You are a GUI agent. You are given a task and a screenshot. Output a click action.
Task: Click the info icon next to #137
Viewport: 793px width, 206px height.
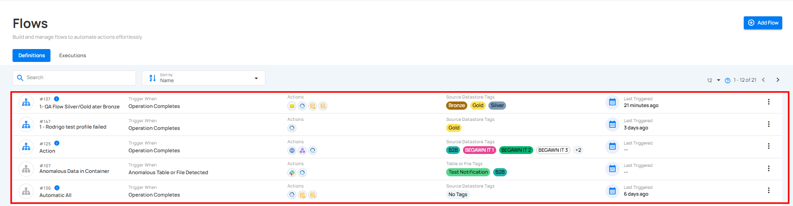[x=57, y=99]
